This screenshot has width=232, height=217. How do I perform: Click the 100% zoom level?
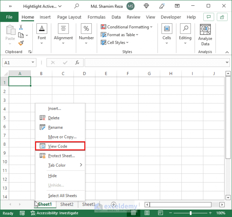(x=221, y=213)
